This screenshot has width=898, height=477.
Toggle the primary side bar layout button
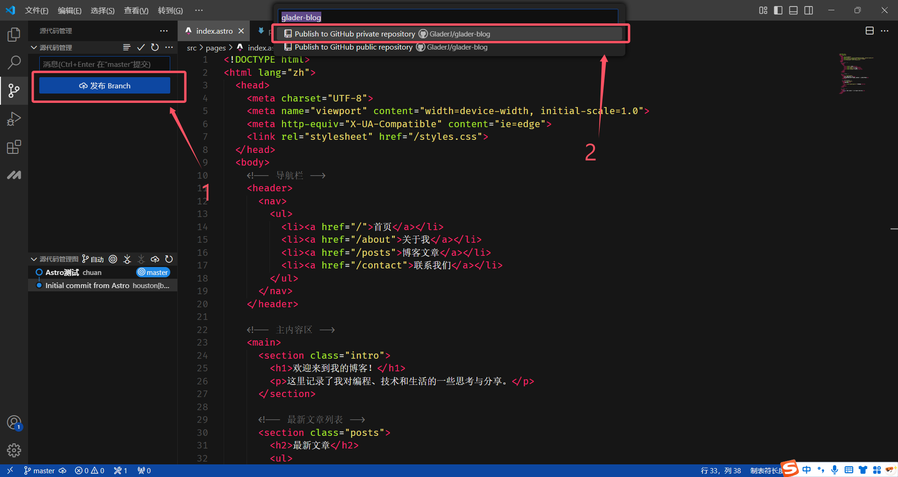click(x=778, y=10)
